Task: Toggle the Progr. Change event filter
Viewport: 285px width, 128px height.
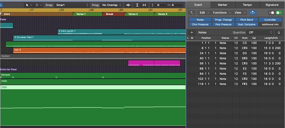Action: point(223,20)
